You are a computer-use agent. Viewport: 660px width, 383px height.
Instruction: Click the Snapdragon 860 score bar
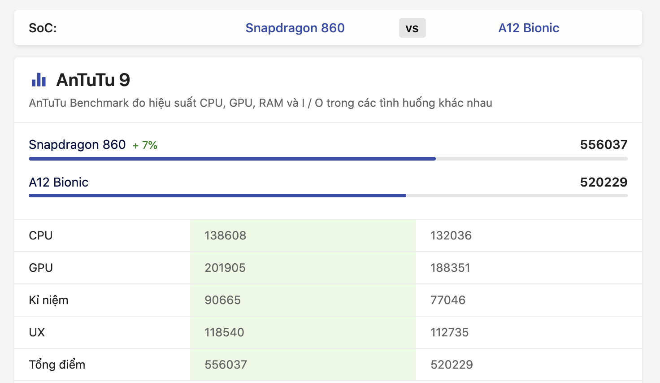click(232, 159)
